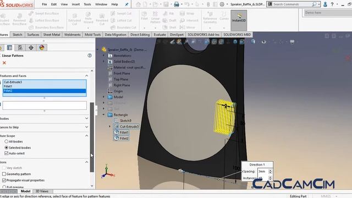Select the Mirror tool
Screen dimensions: 352x198
tap(188, 28)
